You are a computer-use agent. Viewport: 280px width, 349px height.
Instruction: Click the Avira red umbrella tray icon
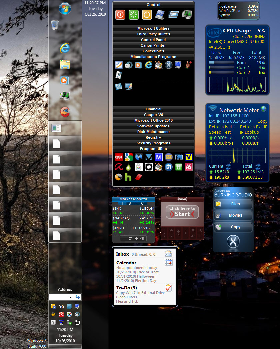(x=61, y=314)
